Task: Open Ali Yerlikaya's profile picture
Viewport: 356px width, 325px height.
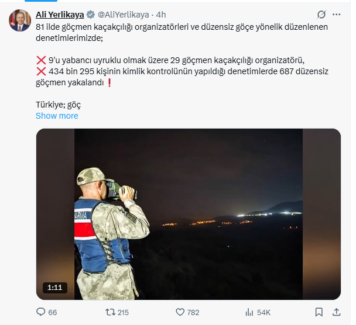Action: click(x=19, y=20)
